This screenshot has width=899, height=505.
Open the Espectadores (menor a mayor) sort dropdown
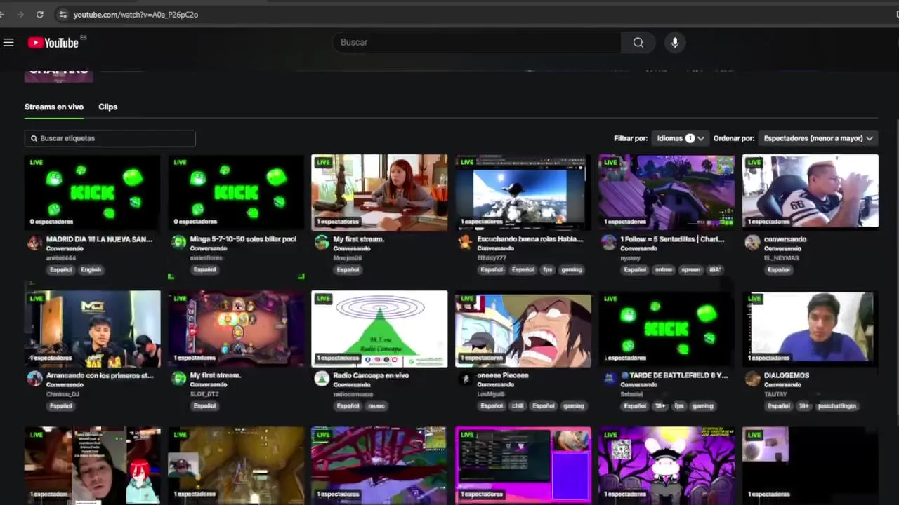tap(818, 138)
